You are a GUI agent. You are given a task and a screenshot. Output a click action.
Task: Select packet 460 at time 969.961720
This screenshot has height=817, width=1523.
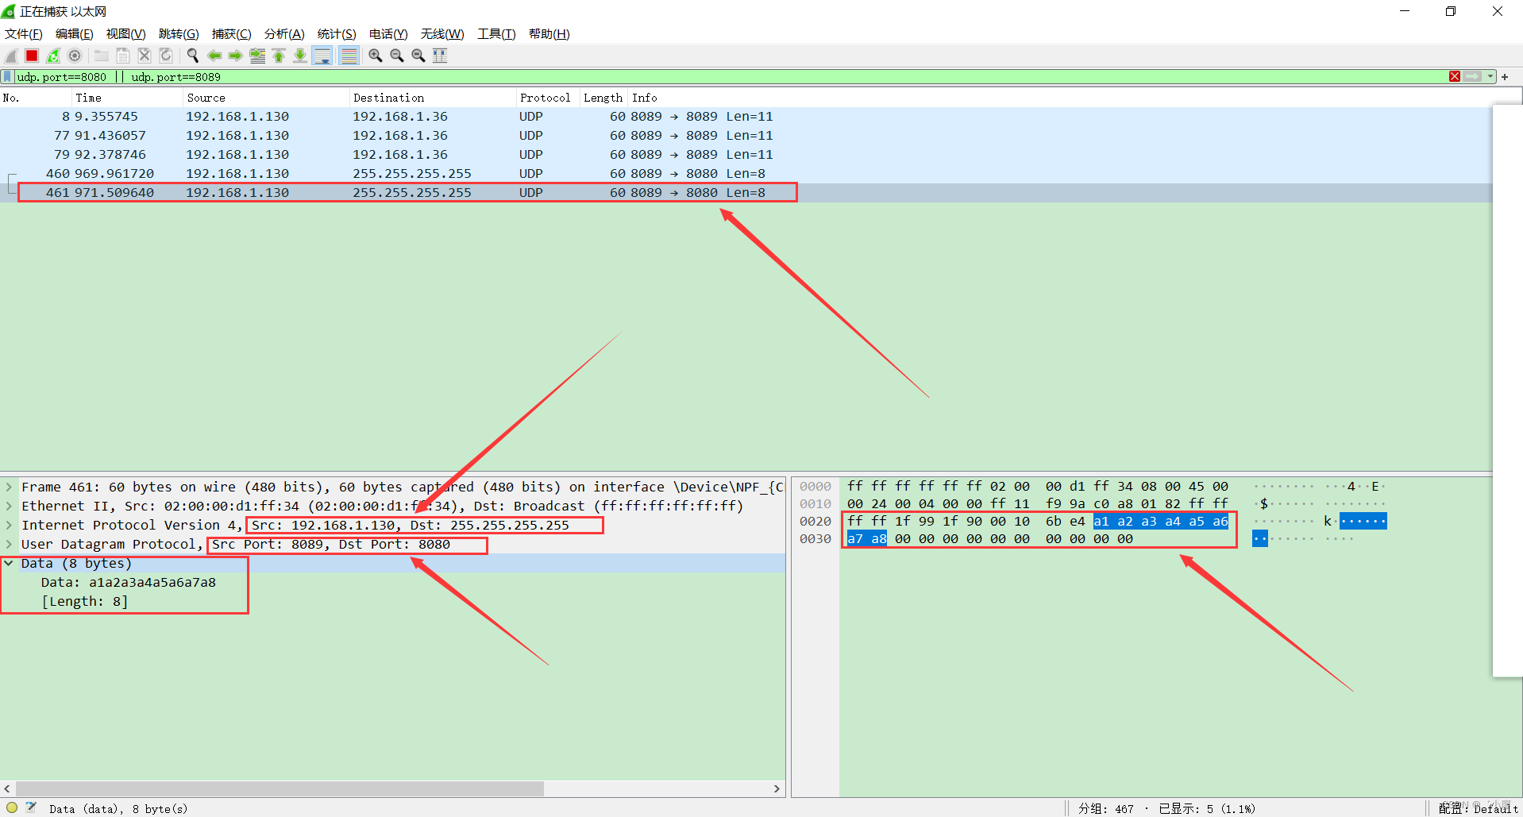click(x=746, y=174)
